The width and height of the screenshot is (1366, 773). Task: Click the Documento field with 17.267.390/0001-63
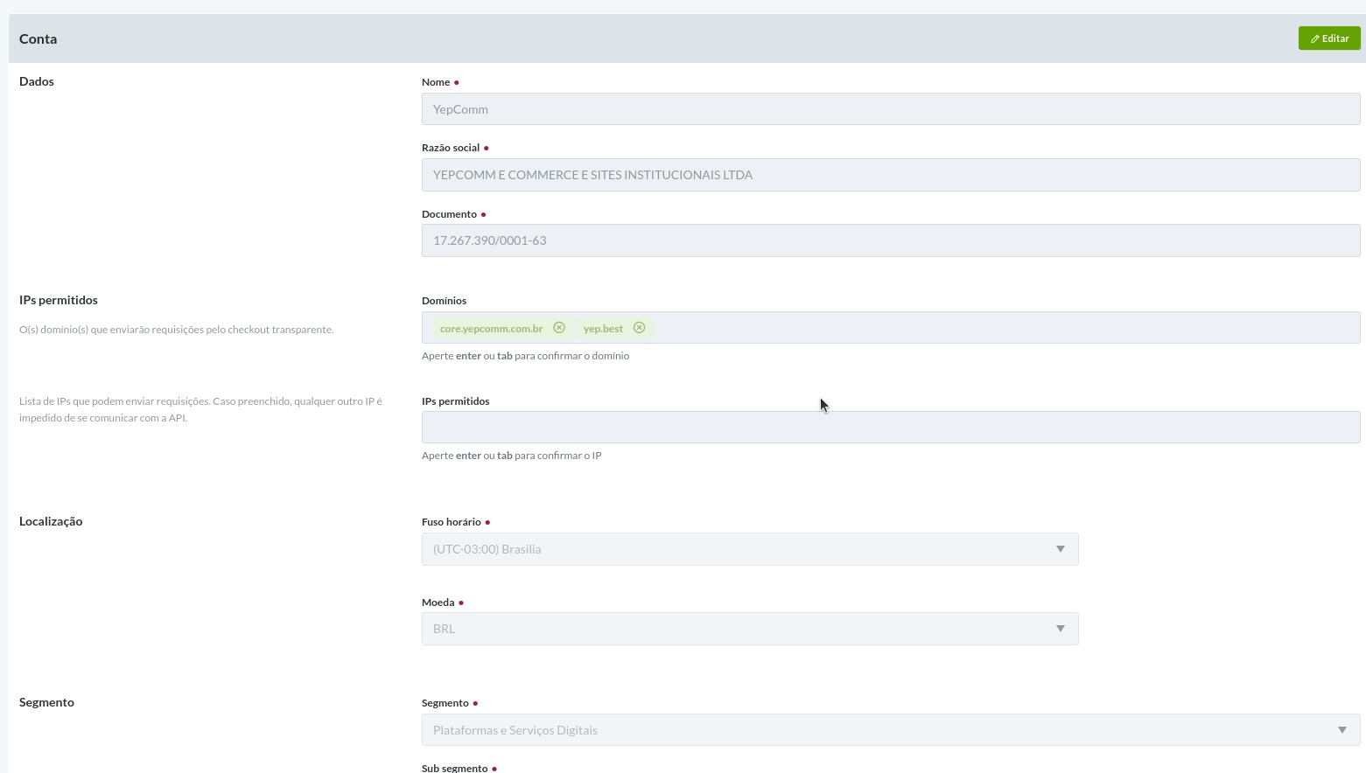(x=891, y=240)
